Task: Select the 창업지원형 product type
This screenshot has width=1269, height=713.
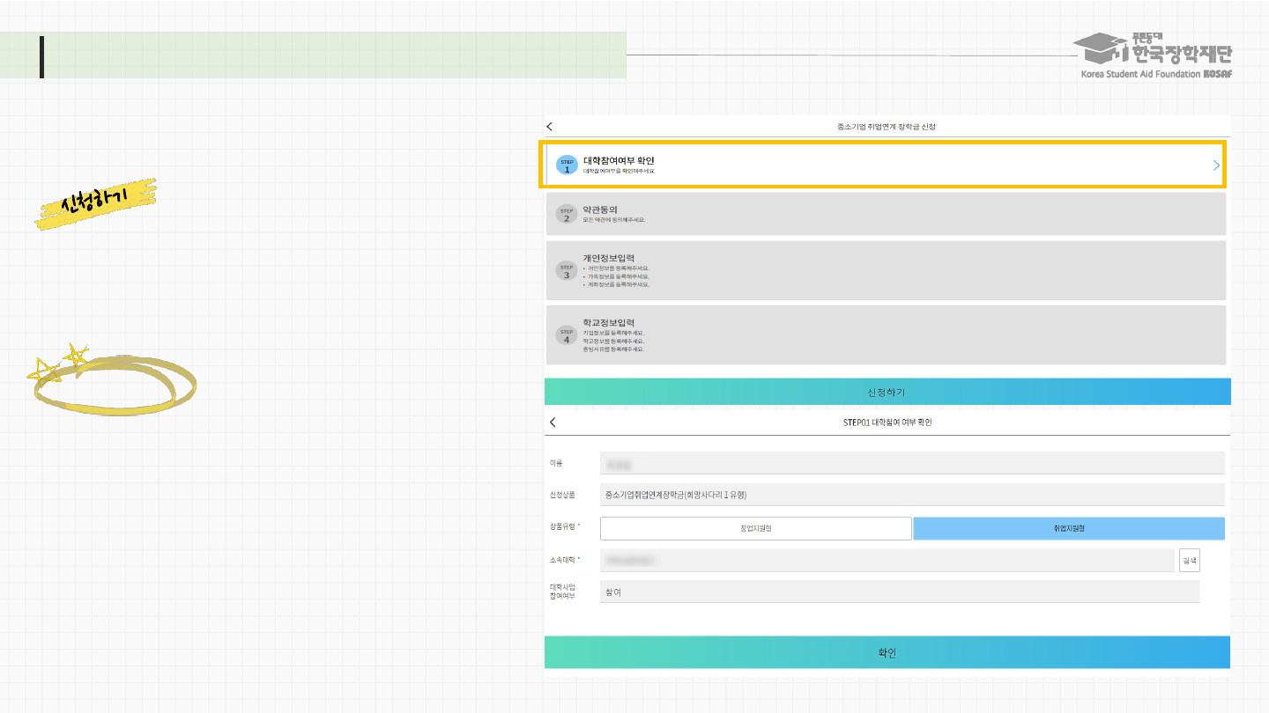Action: pos(755,528)
